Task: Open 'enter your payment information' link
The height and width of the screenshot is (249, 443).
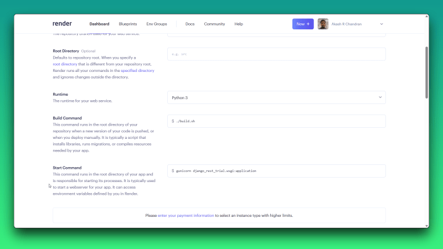Action: pos(186,215)
